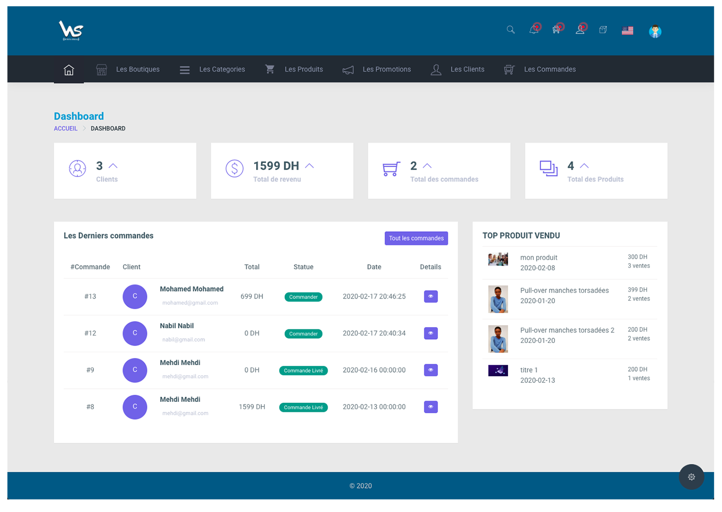Open the settings gear floating button

[x=691, y=477]
